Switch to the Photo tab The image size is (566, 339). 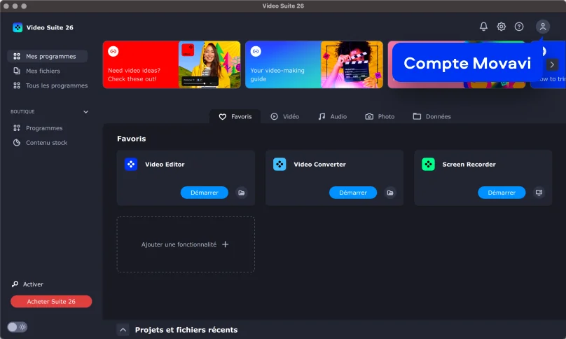click(x=380, y=116)
